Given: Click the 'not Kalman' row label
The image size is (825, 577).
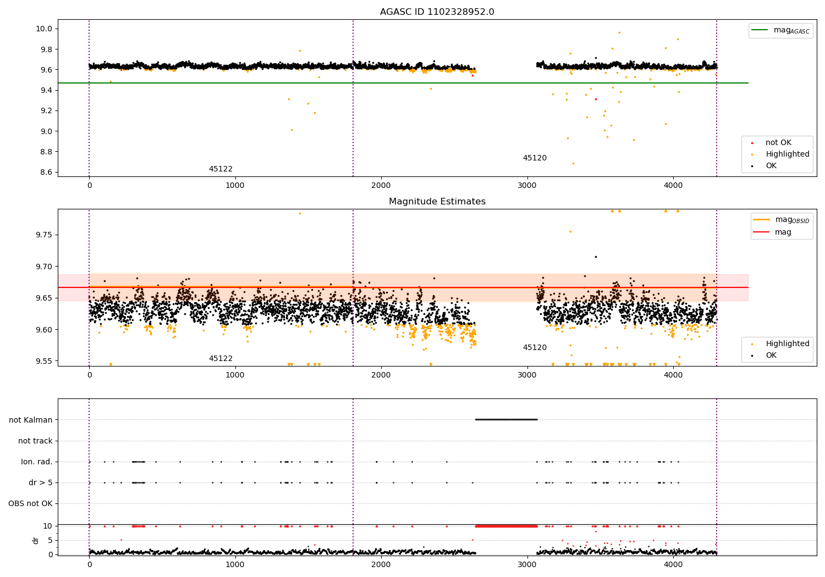Looking at the screenshot, I should click(31, 420).
